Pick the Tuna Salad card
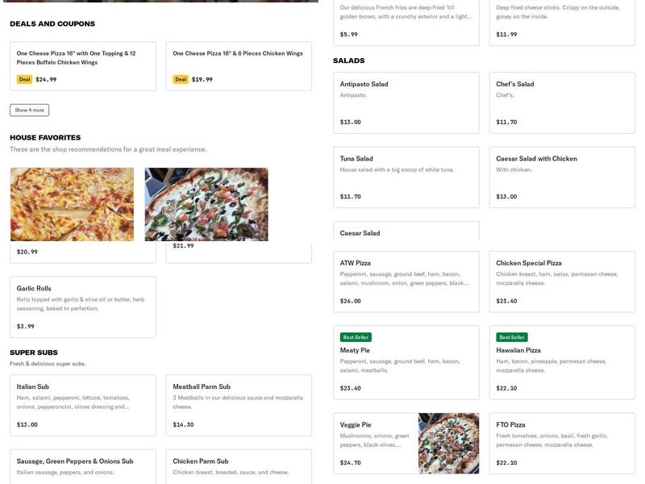This screenshot has height=484, width=645. point(406,177)
